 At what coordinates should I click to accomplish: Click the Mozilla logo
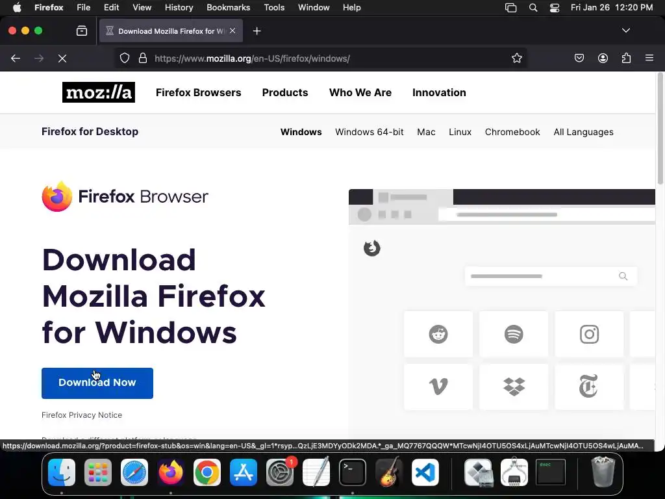[x=99, y=92]
